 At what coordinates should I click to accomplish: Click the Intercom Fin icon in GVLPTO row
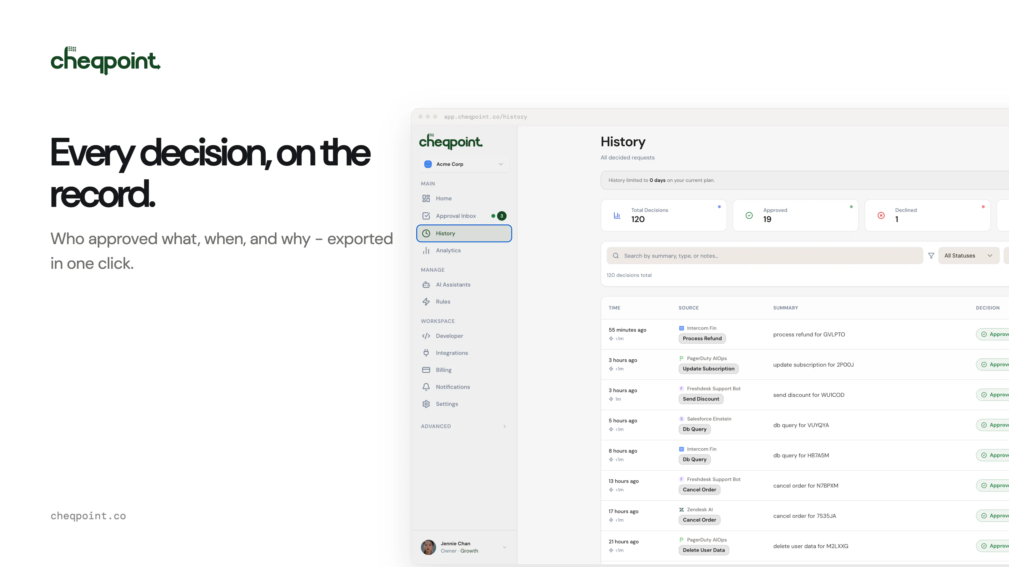[681, 328]
